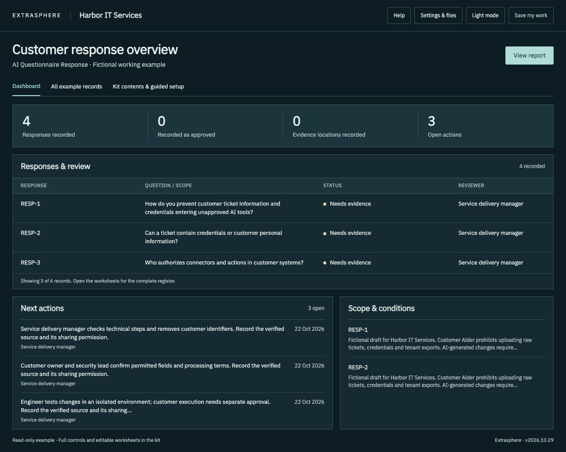
Task: Click action 'Service delivery manager checks technical steps'
Action: [153, 333]
